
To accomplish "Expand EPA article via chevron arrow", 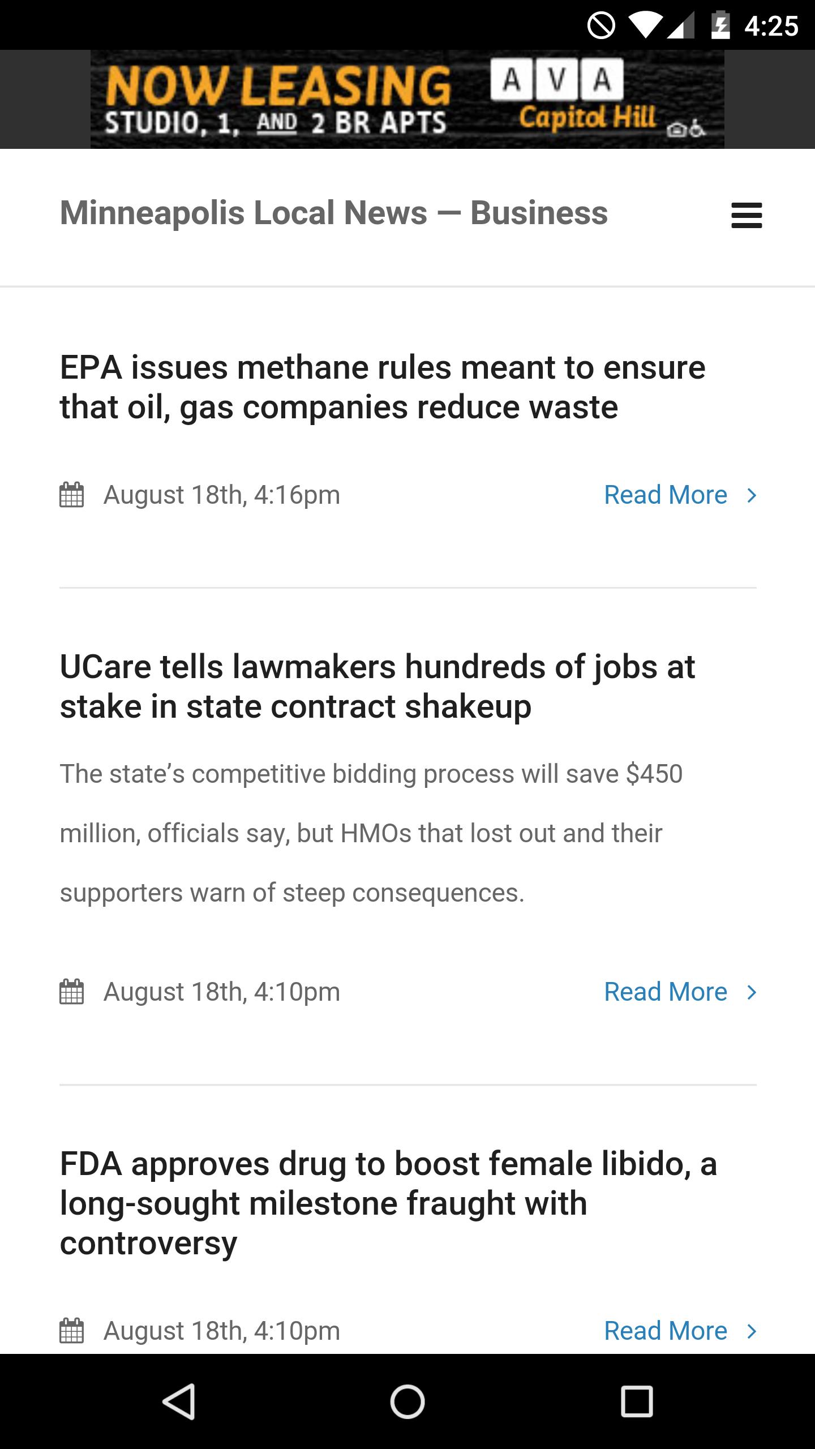I will pyautogui.click(x=752, y=495).
